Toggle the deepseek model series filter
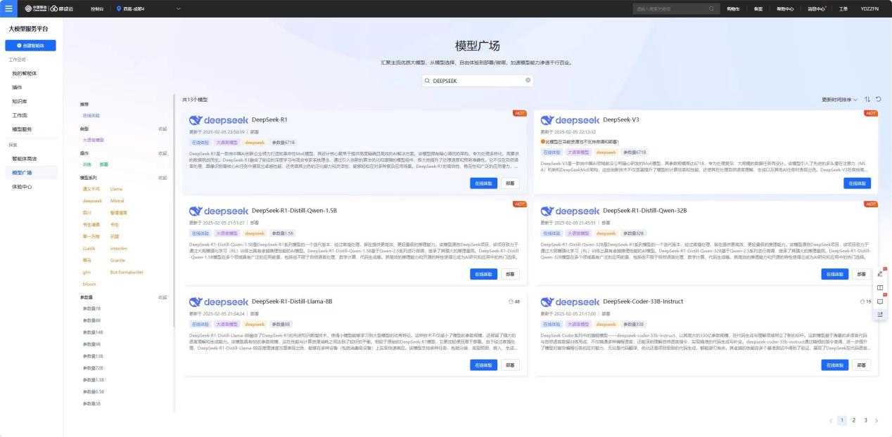This screenshot has height=437, width=892. pos(92,200)
